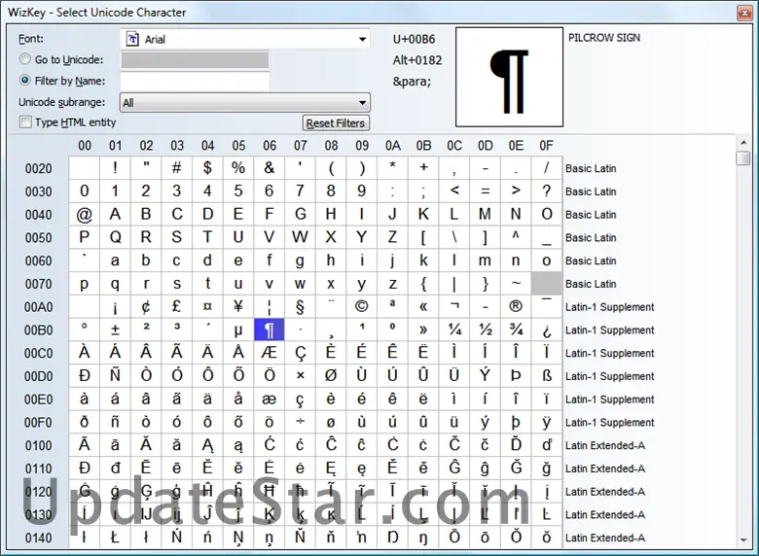
Task: Select the cent sign ¢ character
Action: coord(146,306)
